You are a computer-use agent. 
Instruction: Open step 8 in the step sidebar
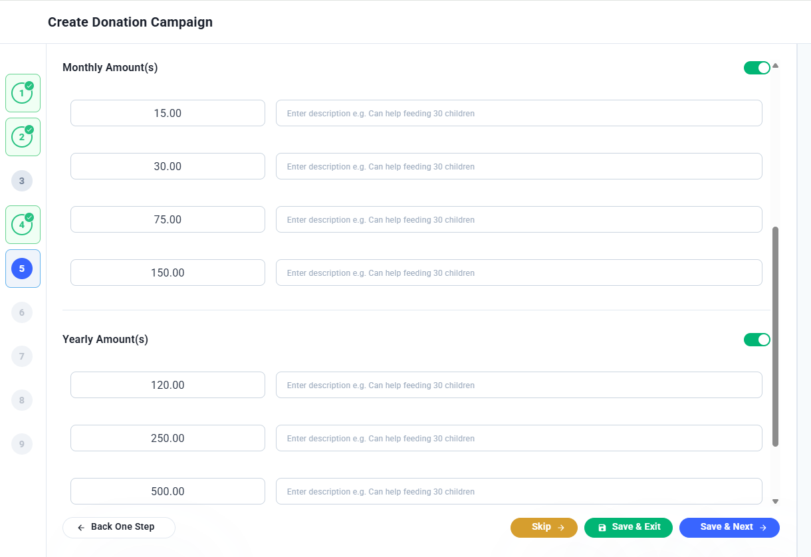22,400
